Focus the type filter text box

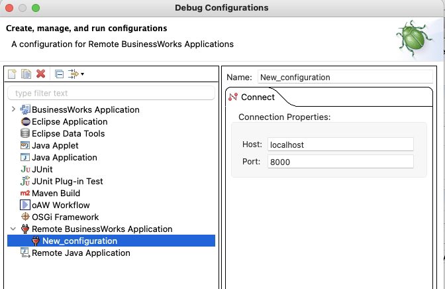tap(111, 93)
